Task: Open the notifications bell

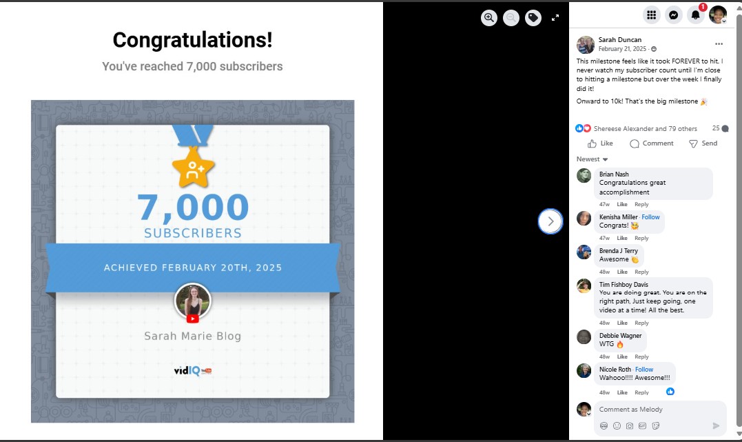Action: (x=695, y=15)
